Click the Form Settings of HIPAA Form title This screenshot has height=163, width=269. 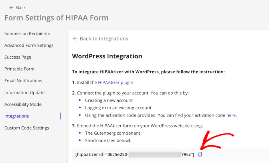tap(56, 18)
